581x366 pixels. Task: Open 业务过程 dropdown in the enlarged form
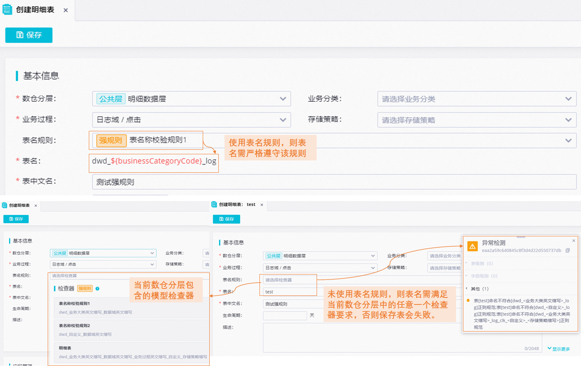(192, 120)
